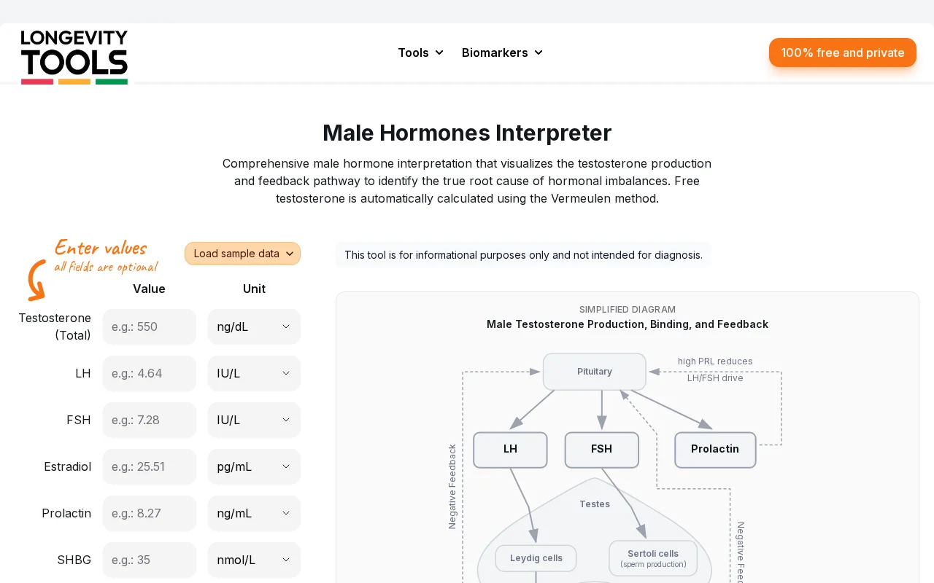Open the Biomarkers menu
934x583 pixels.
coord(503,52)
